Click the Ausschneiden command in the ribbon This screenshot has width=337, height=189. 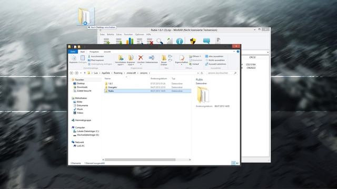click(x=96, y=56)
